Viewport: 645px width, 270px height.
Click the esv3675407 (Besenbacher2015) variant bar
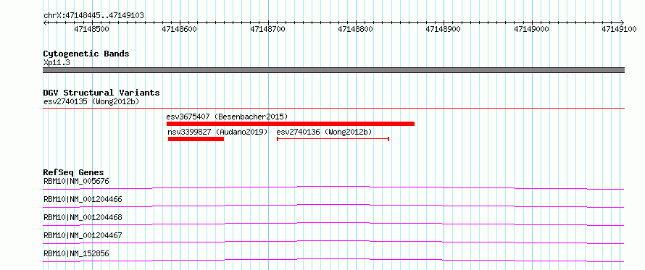[291, 124]
